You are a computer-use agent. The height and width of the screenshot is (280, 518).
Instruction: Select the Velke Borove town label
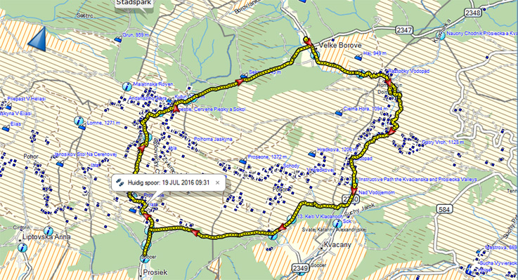click(x=340, y=45)
